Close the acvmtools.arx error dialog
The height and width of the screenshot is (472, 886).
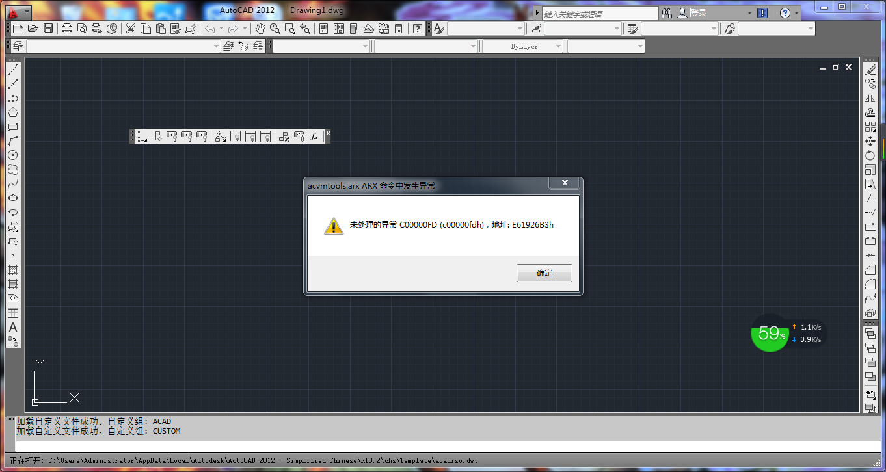(565, 183)
